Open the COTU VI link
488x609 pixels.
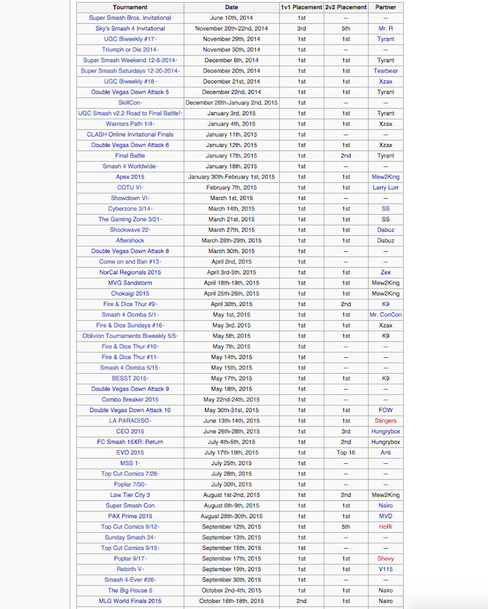(x=129, y=187)
